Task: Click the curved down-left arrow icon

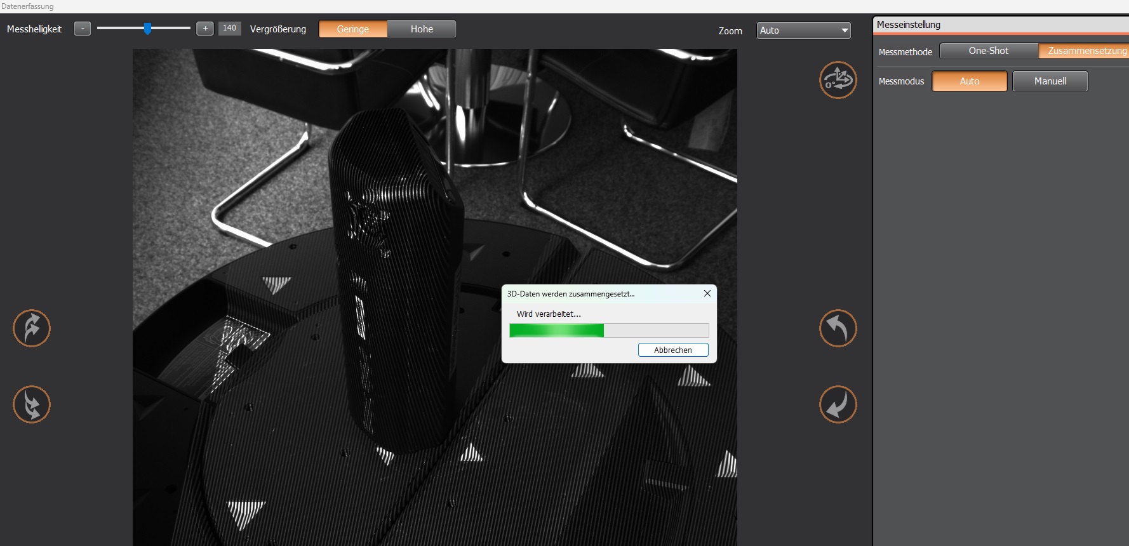Action: 838,404
